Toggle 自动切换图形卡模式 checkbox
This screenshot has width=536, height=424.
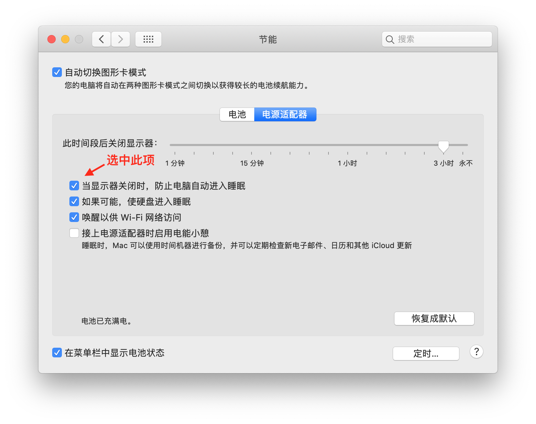[57, 72]
